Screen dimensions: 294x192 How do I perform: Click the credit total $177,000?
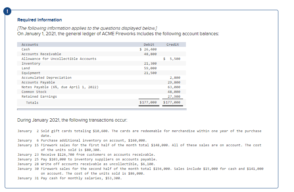pos(172,102)
